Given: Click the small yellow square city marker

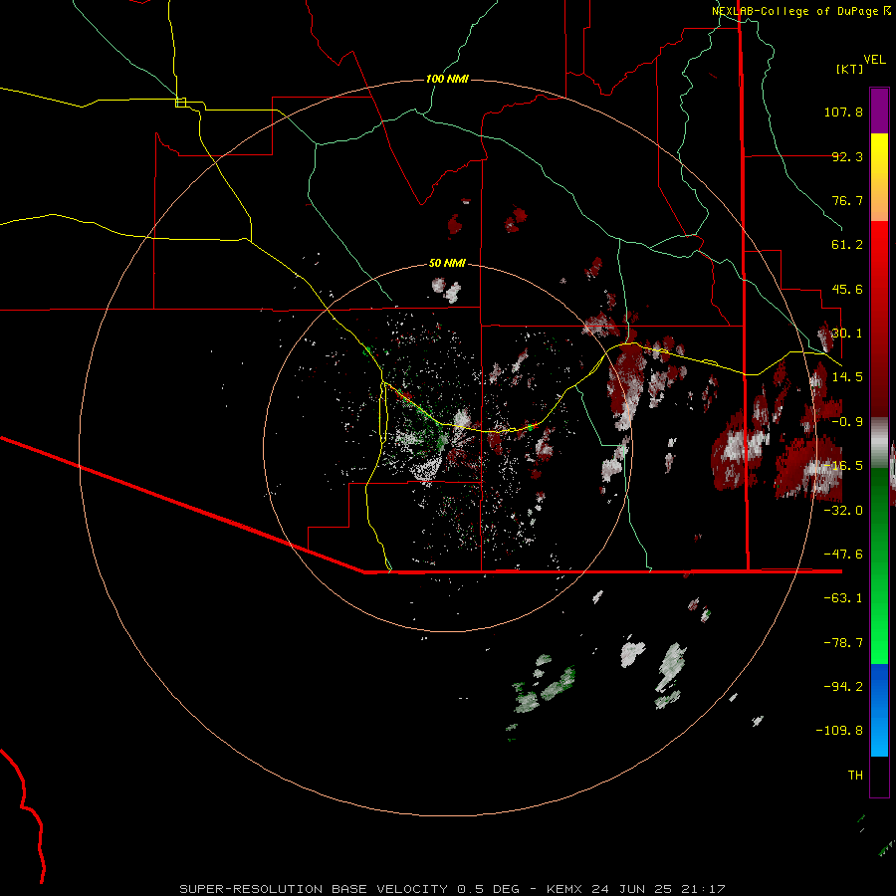Looking at the screenshot, I should 180,103.
